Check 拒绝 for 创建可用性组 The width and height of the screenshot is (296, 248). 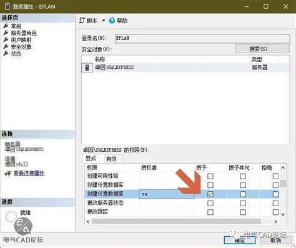coord(275,176)
